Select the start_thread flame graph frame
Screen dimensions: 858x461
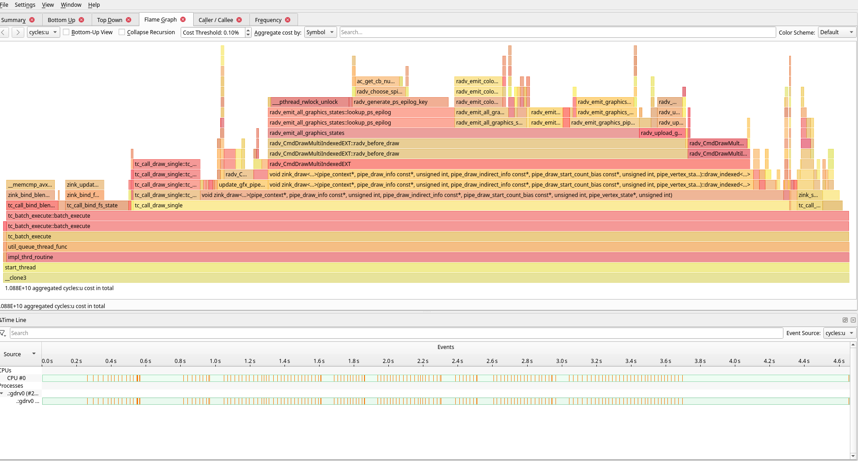(x=426, y=268)
